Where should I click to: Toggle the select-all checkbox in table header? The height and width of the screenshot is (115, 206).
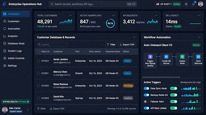[38, 51]
